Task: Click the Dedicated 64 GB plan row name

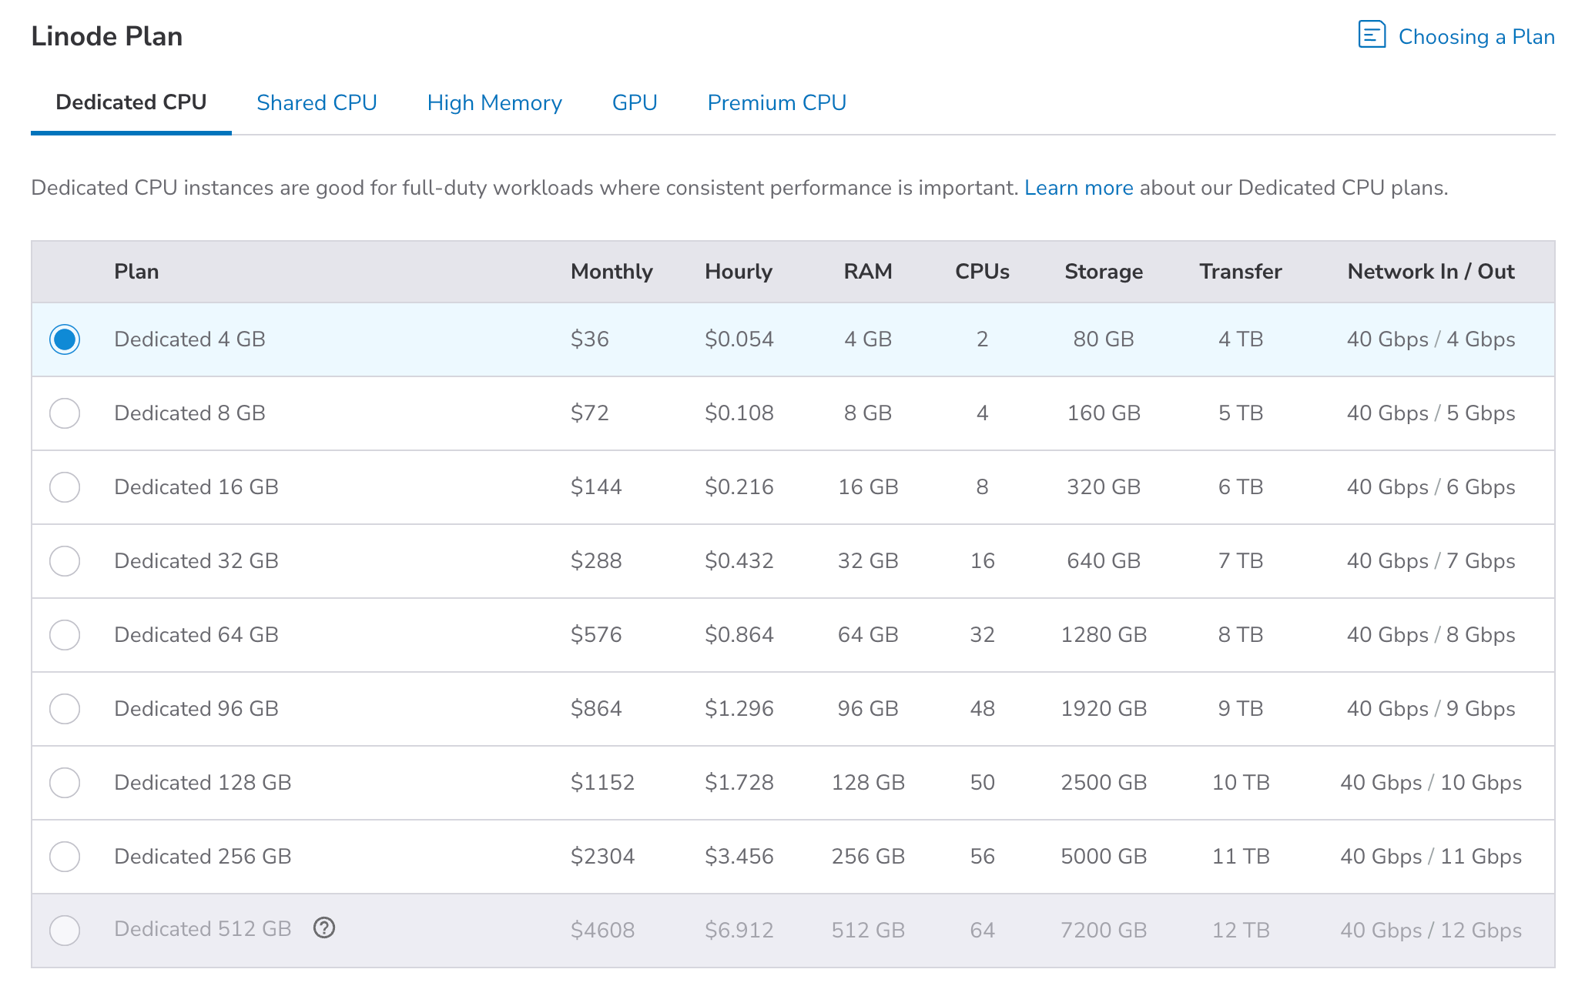Action: point(196,635)
